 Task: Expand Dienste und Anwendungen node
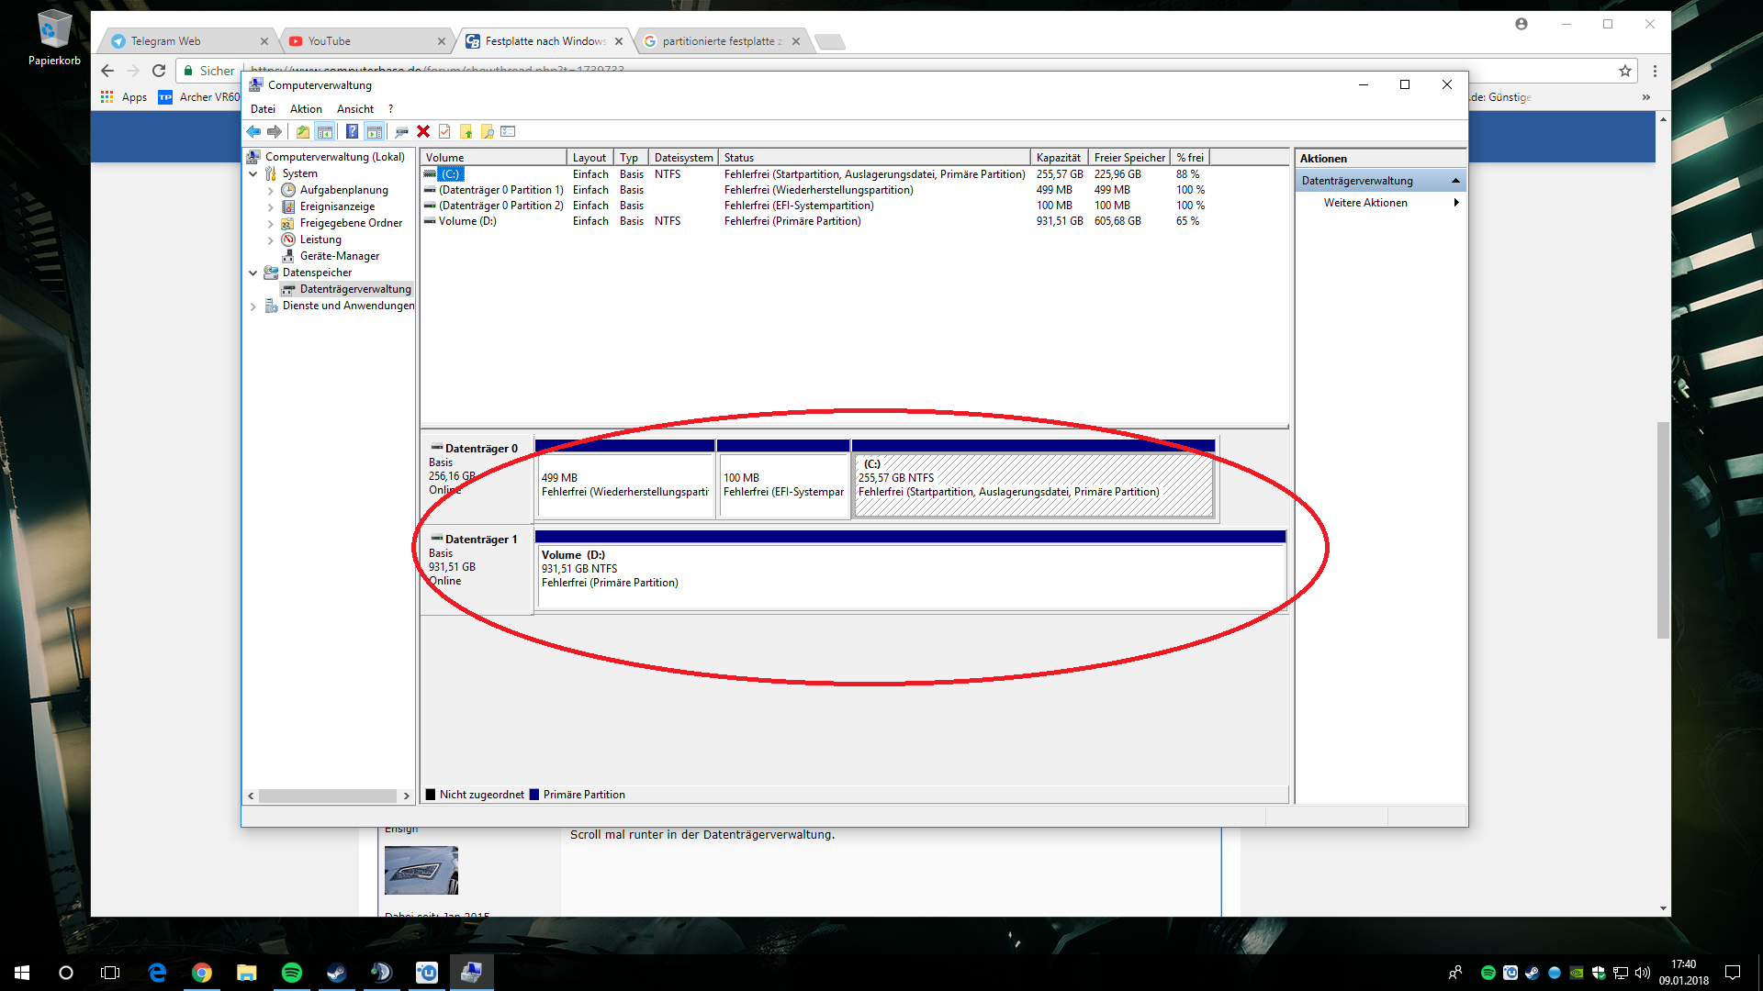click(253, 306)
